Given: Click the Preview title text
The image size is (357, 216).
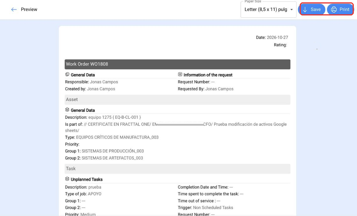Looking at the screenshot, I should click(x=29, y=10).
